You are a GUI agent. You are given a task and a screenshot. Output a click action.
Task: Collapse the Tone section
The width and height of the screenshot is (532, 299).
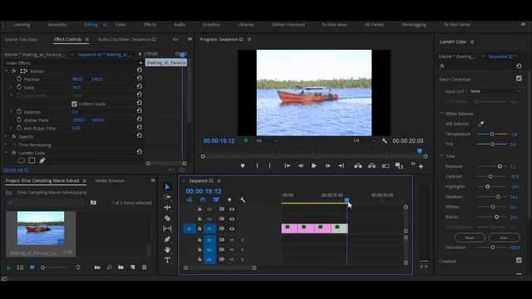pyautogui.click(x=441, y=155)
